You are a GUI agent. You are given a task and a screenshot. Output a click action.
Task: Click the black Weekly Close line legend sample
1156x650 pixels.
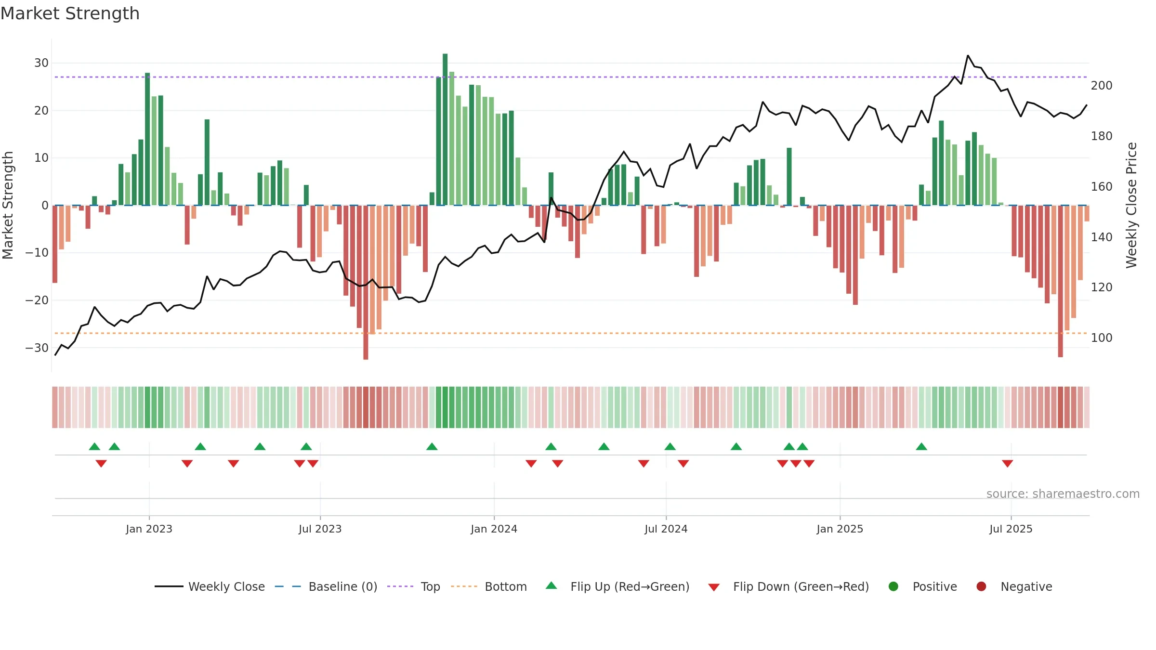(x=169, y=586)
